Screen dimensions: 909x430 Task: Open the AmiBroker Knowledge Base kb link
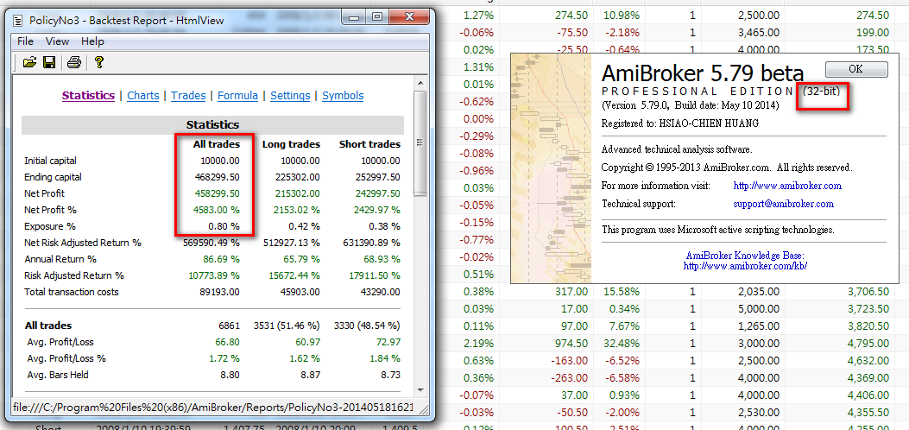coord(746,266)
